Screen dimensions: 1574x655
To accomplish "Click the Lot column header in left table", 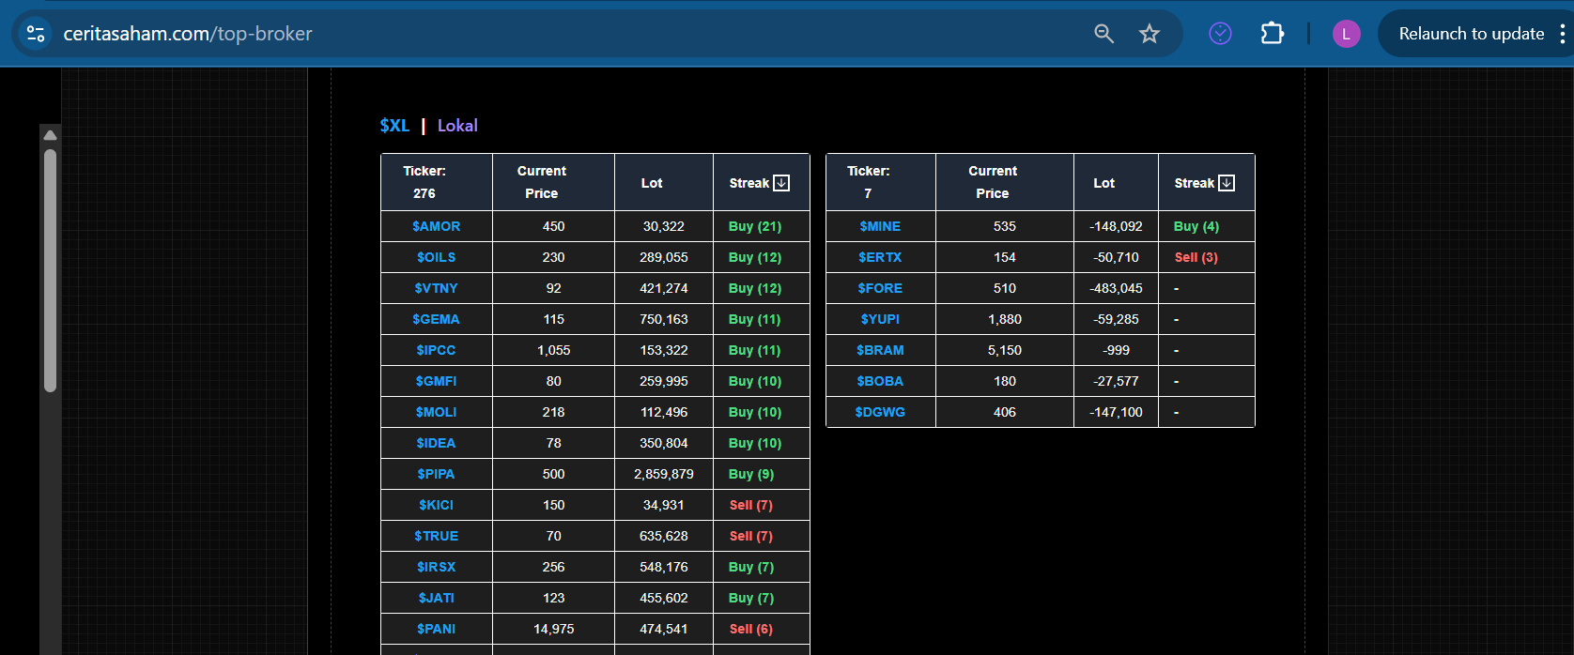I will click(652, 183).
